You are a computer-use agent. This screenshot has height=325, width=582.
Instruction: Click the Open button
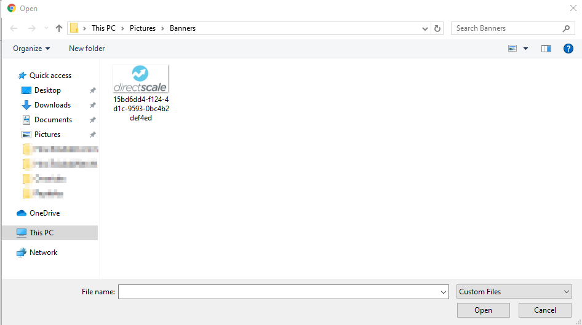pyautogui.click(x=483, y=310)
